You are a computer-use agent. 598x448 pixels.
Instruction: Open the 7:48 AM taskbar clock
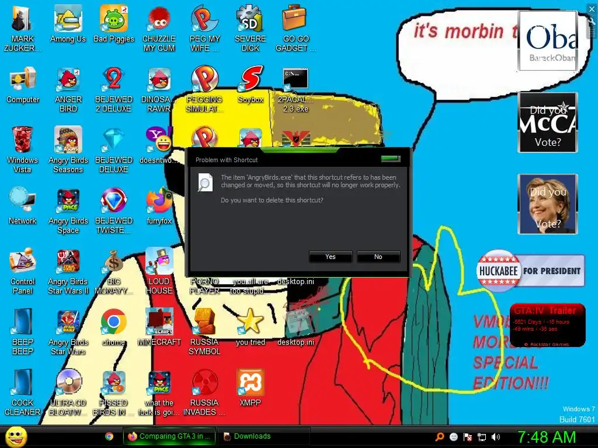[546, 437]
